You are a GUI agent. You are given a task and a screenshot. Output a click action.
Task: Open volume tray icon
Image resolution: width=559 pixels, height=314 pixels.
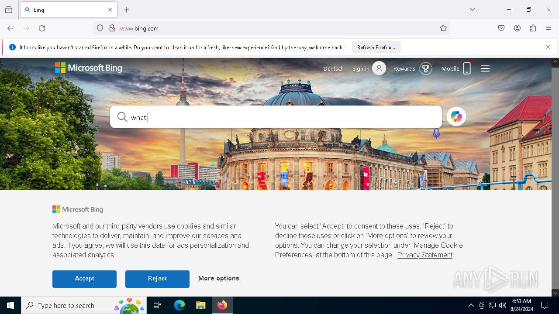tap(503, 305)
